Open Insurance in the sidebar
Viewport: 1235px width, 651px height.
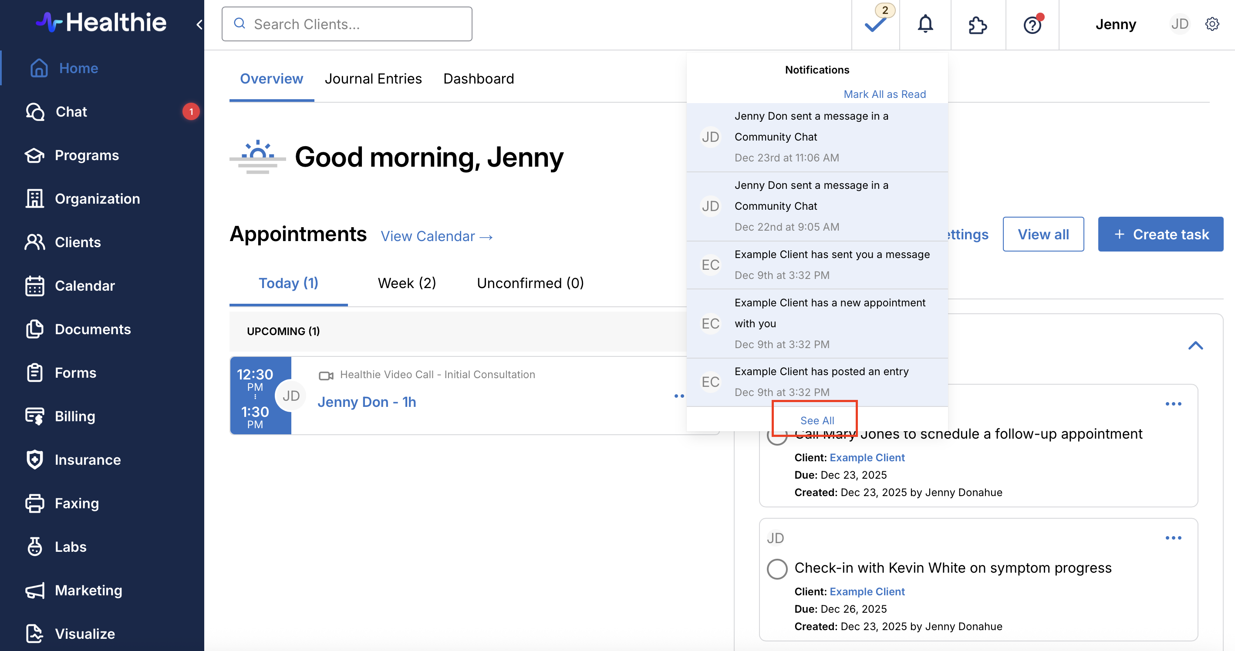coord(87,460)
